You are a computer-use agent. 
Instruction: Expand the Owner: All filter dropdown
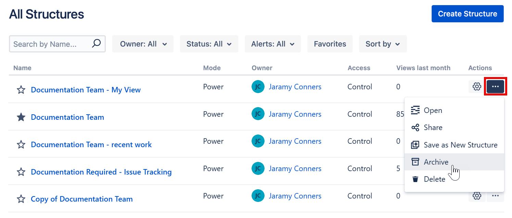point(143,44)
